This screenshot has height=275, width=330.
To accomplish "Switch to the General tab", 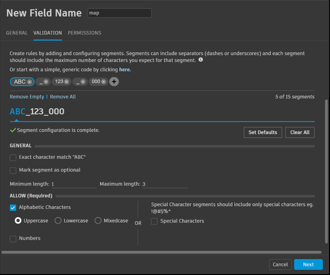I will pos(16,33).
